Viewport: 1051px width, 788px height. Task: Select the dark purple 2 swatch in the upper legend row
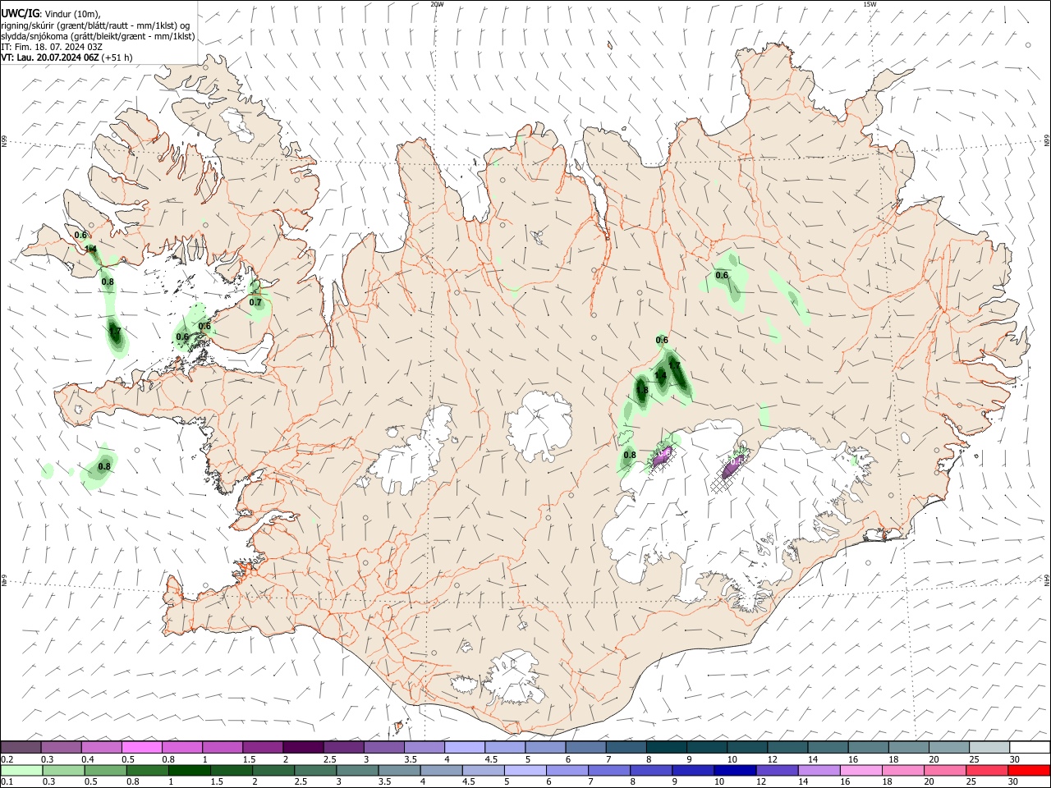click(x=302, y=747)
